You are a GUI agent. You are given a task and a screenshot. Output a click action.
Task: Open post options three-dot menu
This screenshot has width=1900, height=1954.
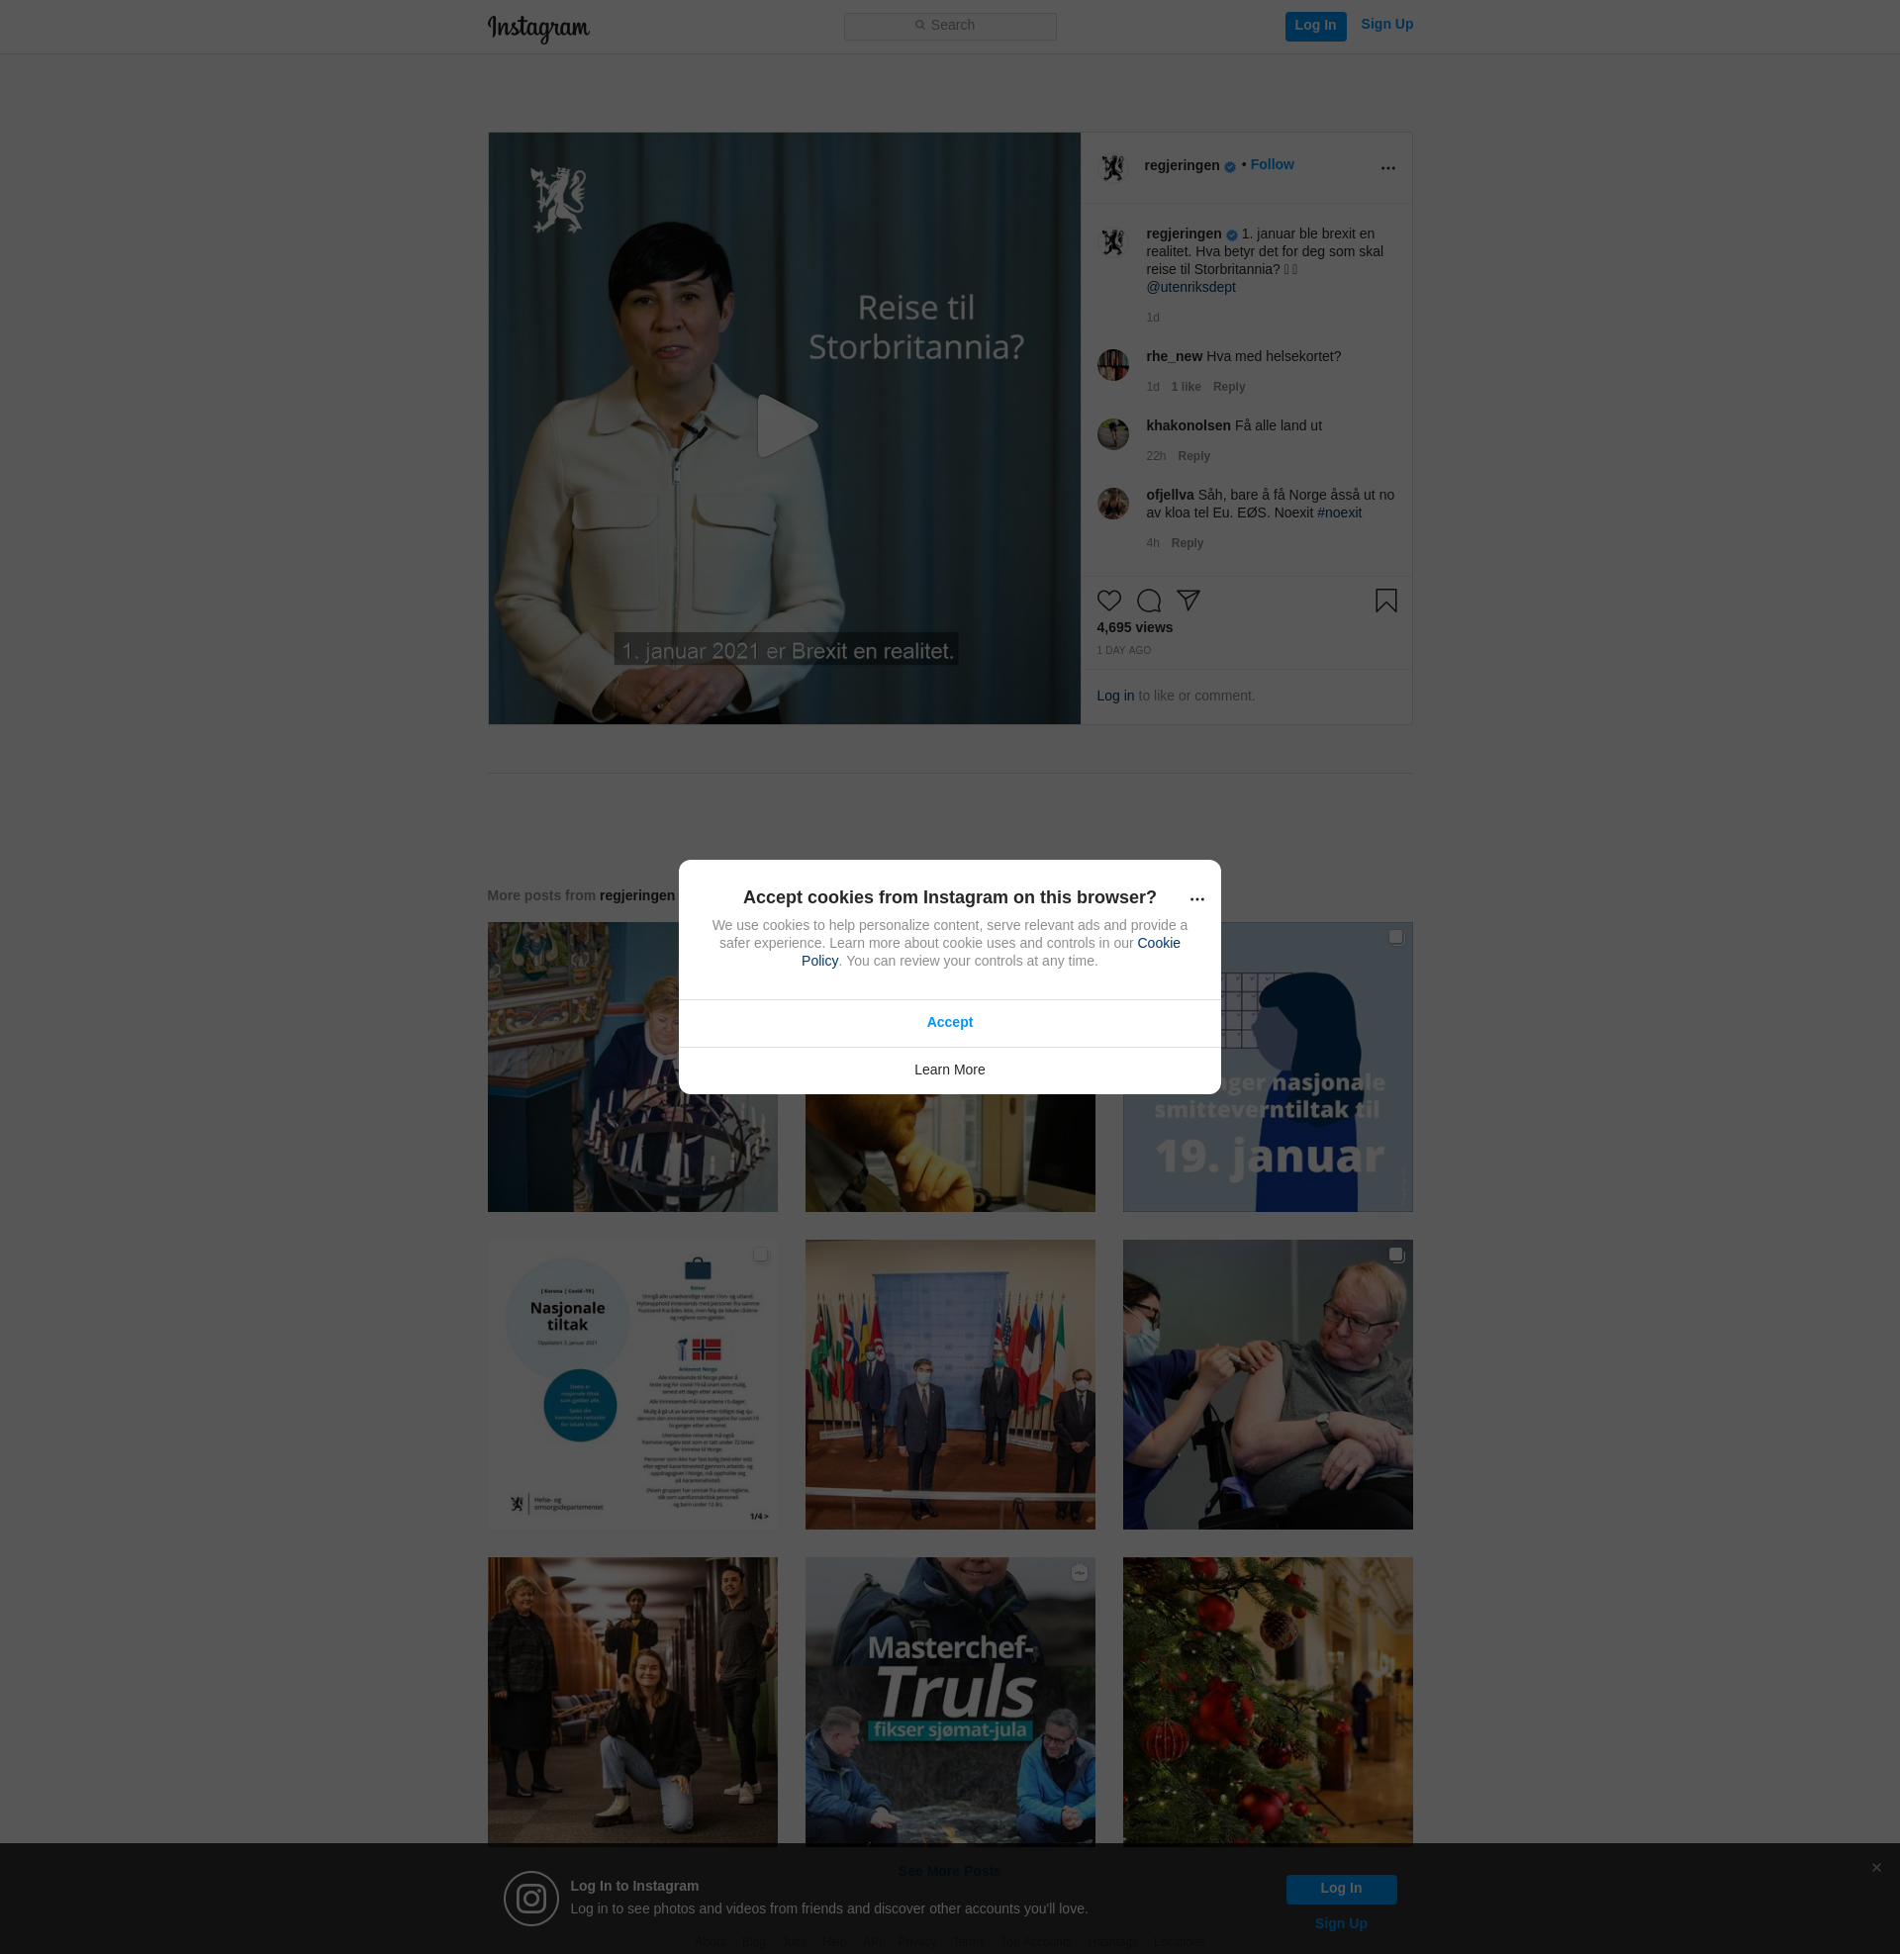(1387, 167)
